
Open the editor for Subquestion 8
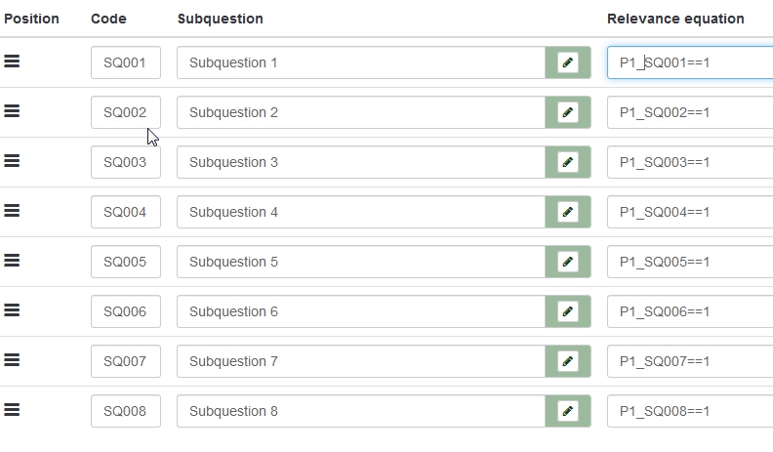coord(568,411)
